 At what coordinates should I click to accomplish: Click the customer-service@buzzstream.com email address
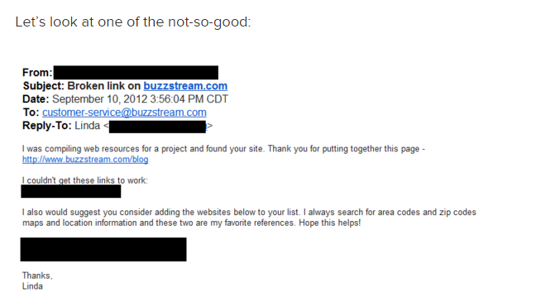coord(124,113)
